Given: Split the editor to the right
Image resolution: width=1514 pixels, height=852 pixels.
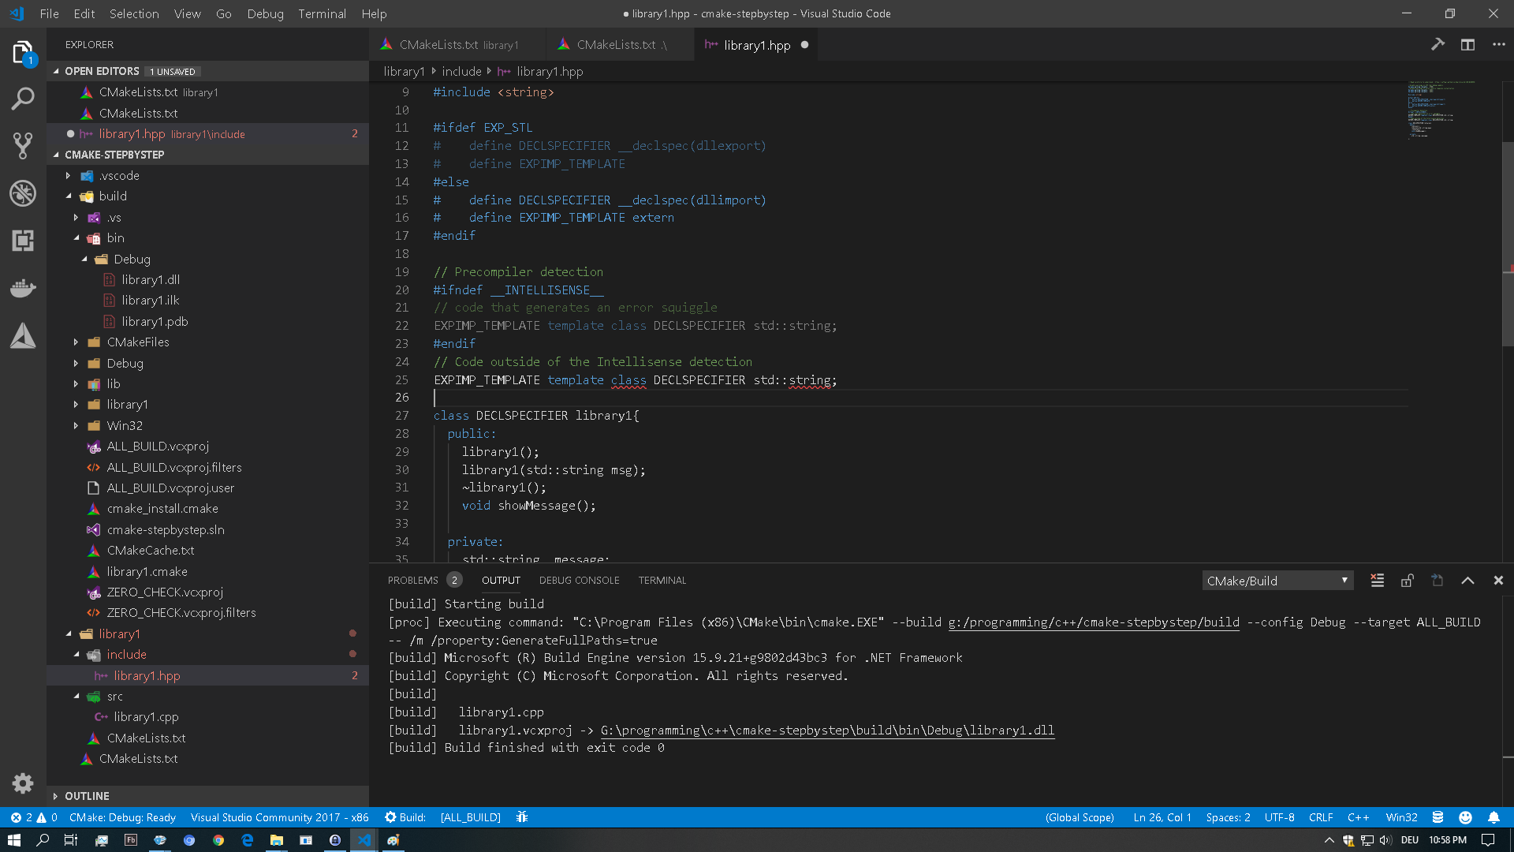Looking at the screenshot, I should [x=1467, y=45].
